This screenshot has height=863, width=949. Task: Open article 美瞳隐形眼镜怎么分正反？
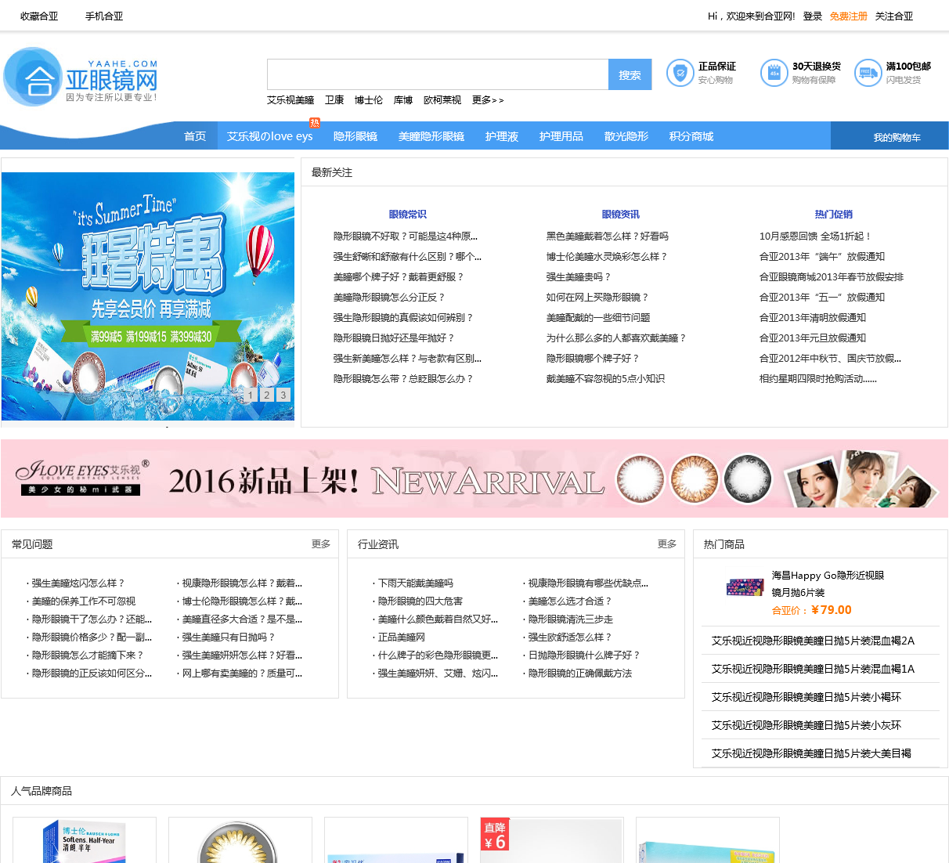[390, 298]
